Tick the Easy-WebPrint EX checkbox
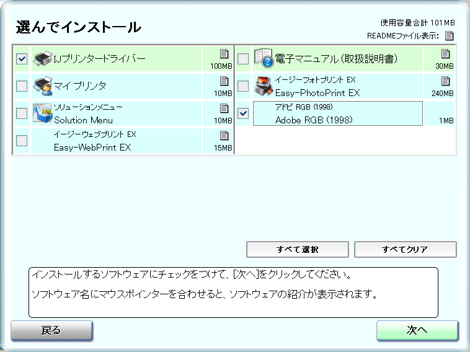 (x=22, y=141)
